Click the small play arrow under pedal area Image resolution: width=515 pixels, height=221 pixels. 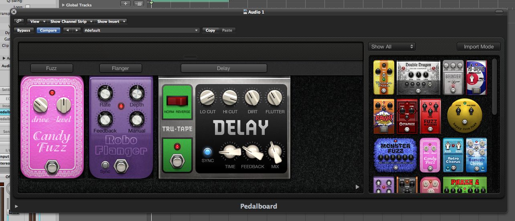tap(357, 187)
